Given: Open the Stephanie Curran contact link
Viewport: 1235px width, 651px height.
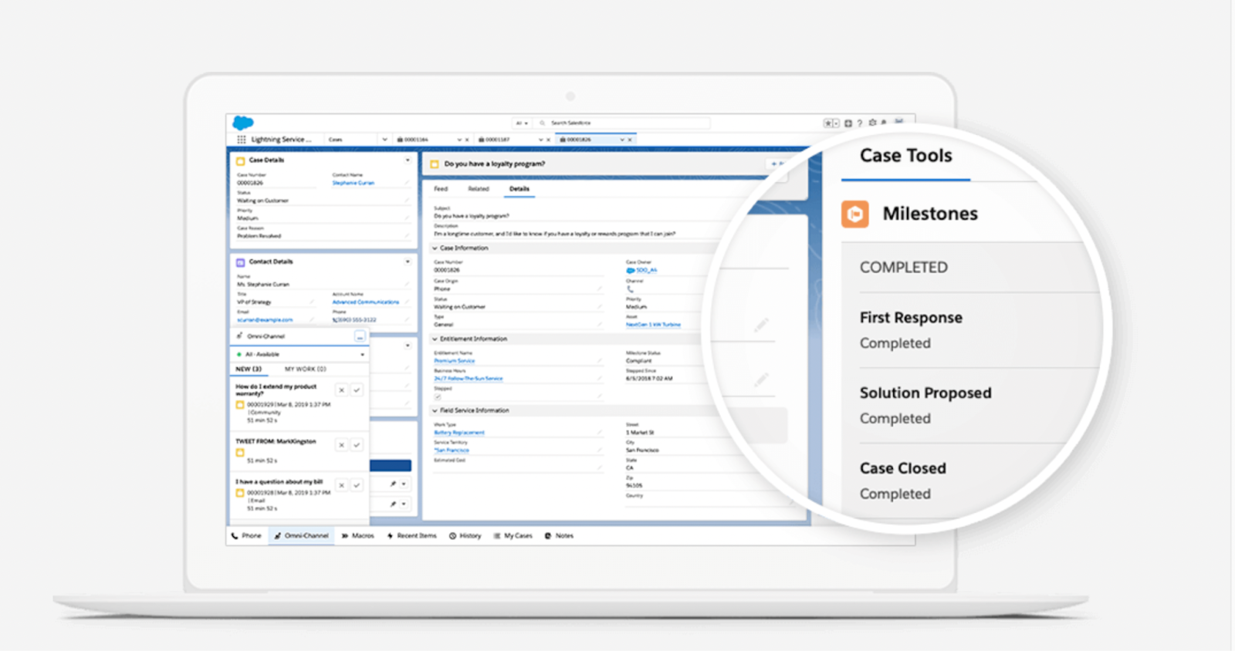Looking at the screenshot, I should 354,184.
